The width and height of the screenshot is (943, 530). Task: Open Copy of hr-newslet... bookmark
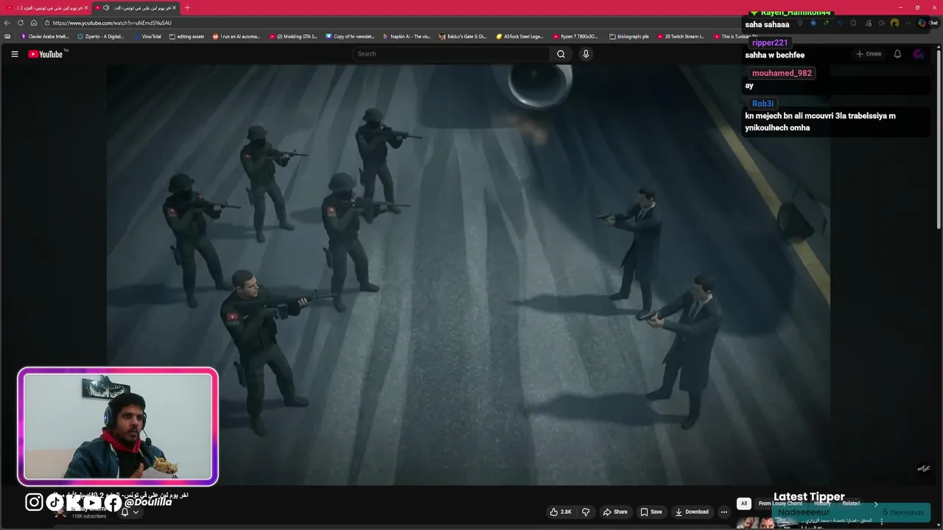[x=350, y=36]
